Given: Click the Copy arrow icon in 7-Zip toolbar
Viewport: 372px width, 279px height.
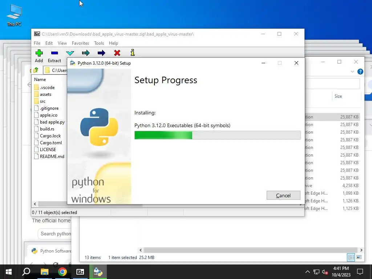Looking at the screenshot, I should pos(86,53).
